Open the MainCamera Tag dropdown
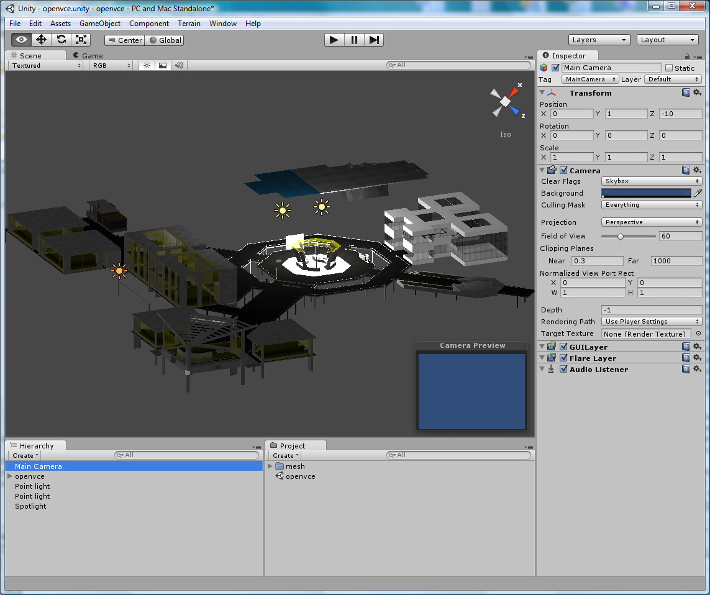Image resolution: width=710 pixels, height=595 pixels. tap(589, 79)
